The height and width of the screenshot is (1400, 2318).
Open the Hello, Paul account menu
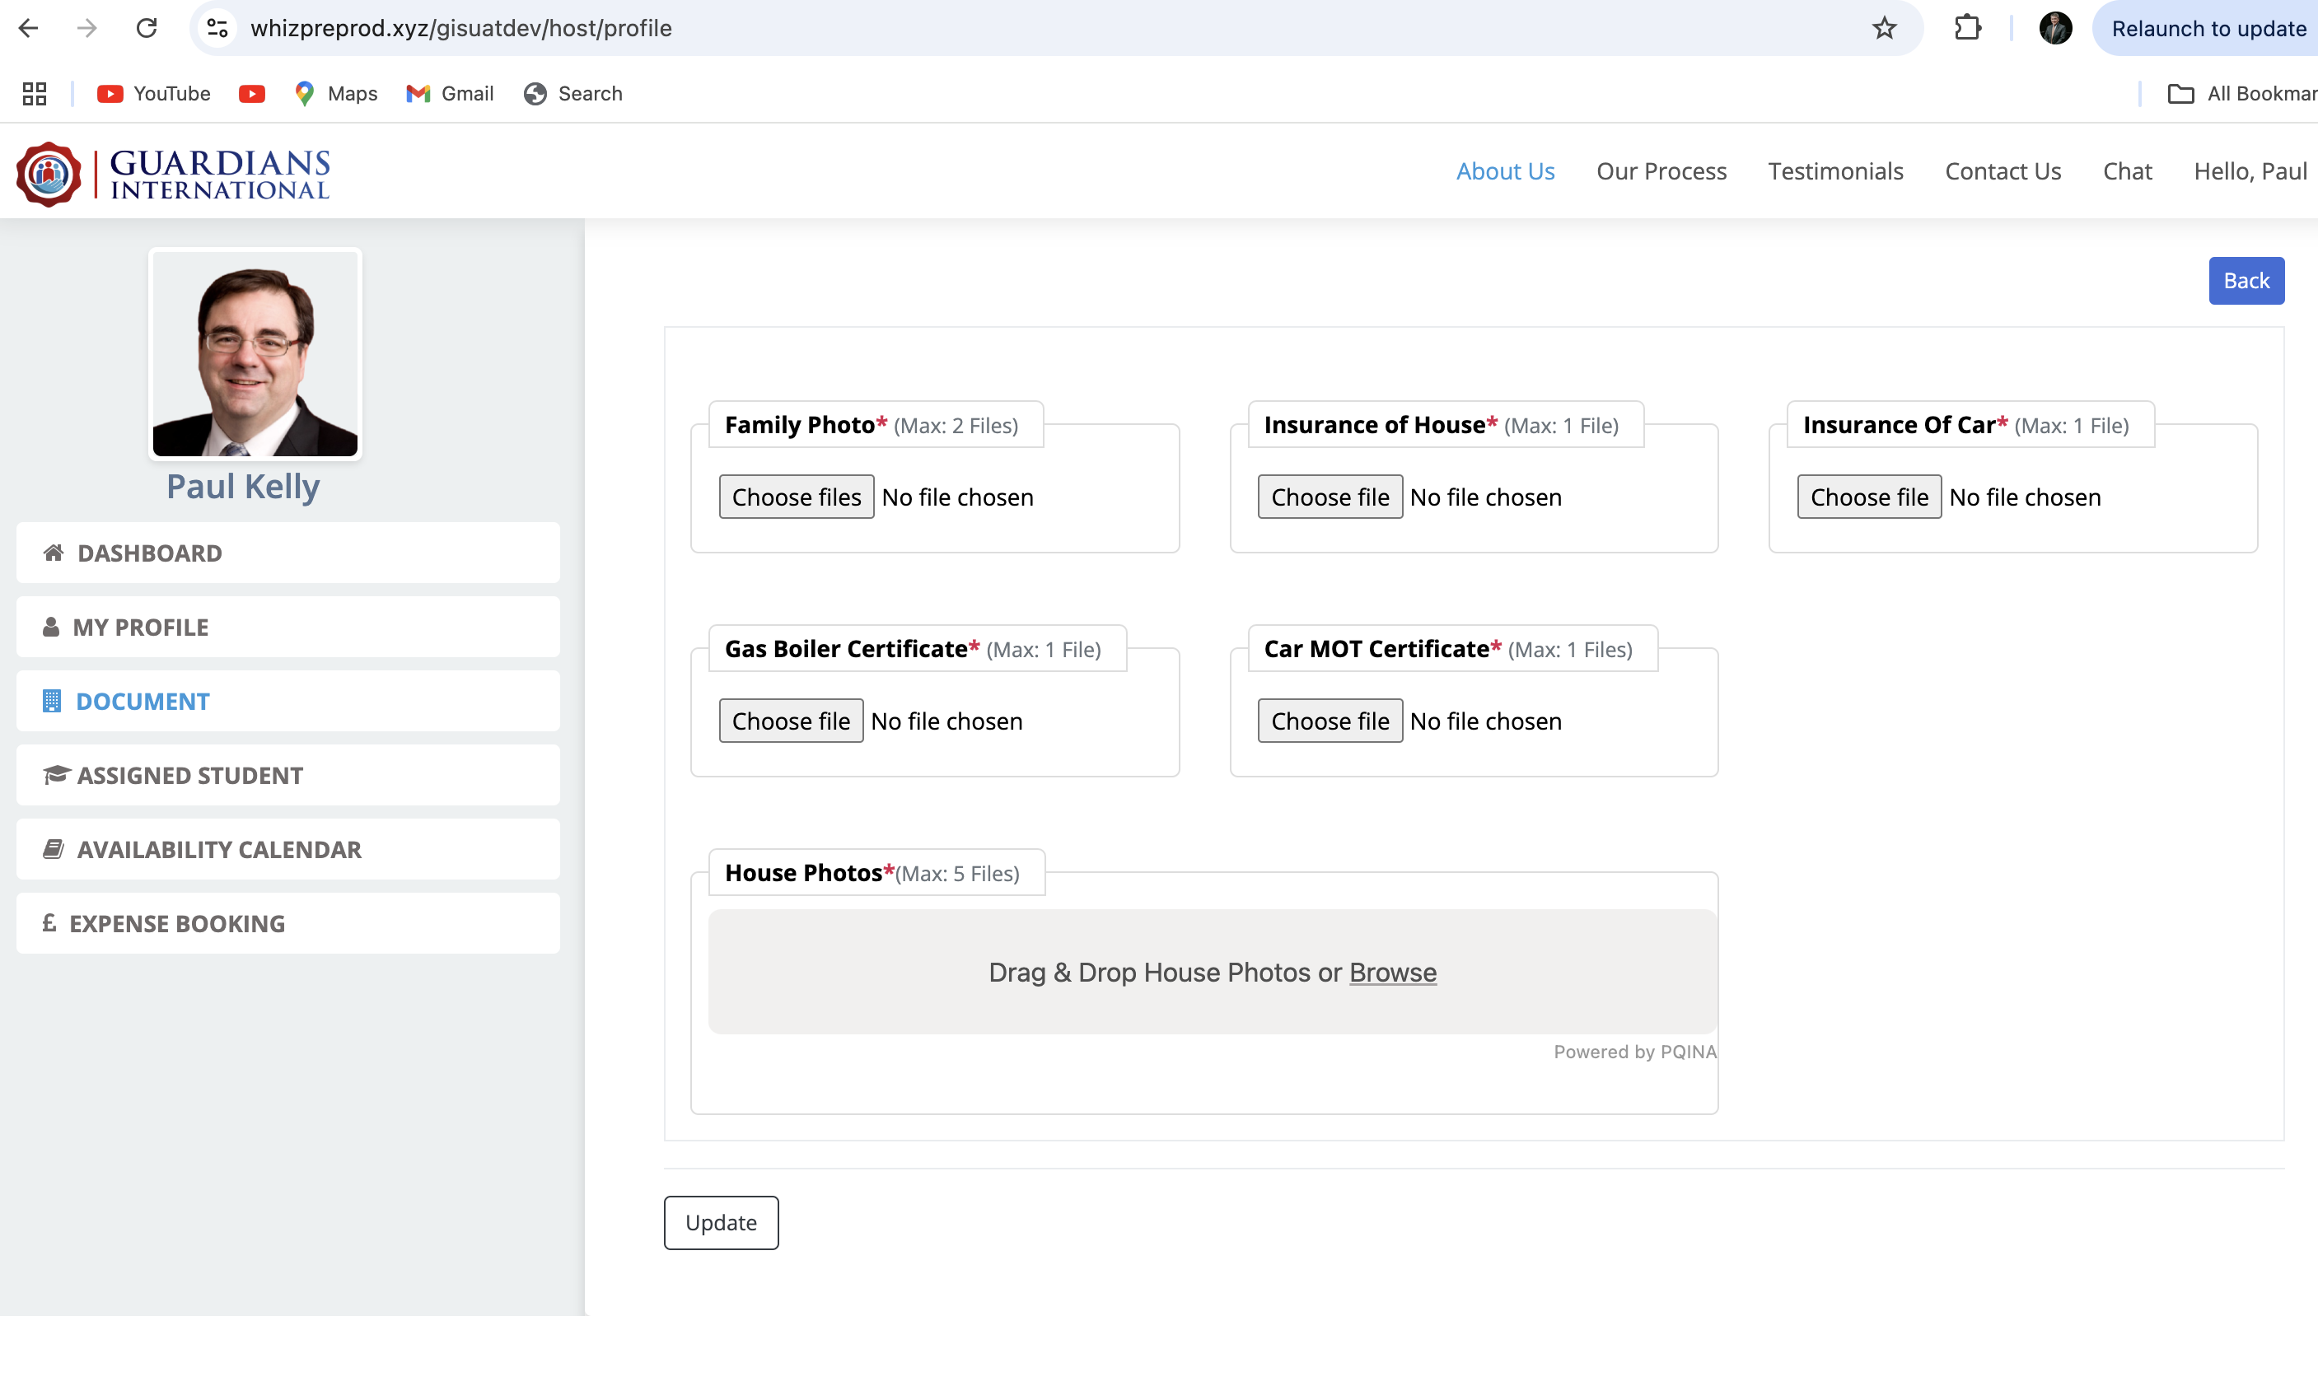(2250, 171)
